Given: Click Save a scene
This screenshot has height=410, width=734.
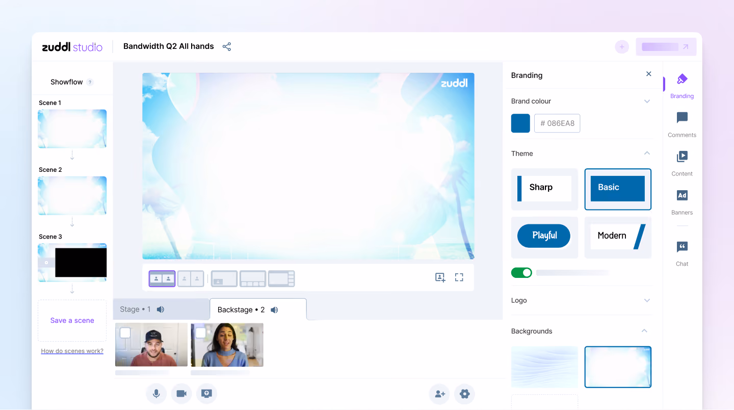Looking at the screenshot, I should point(72,321).
